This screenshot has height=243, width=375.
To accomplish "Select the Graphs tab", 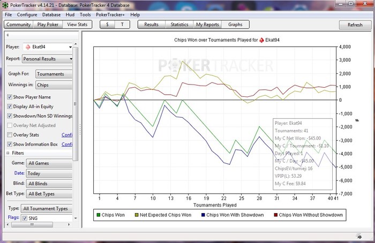I will click(x=235, y=25).
